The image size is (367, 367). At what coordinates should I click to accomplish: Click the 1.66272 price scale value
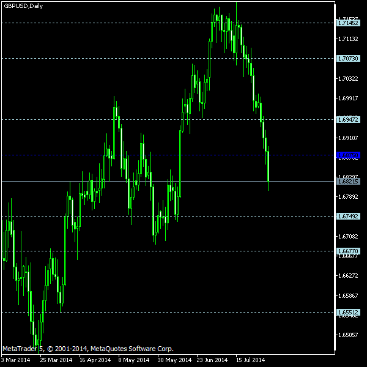(x=348, y=276)
